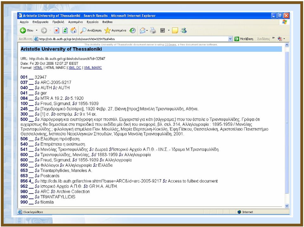The image size is (304, 227).
Task: Click the text 'MTR A 19.2.' in field 084
Action: tap(52, 98)
